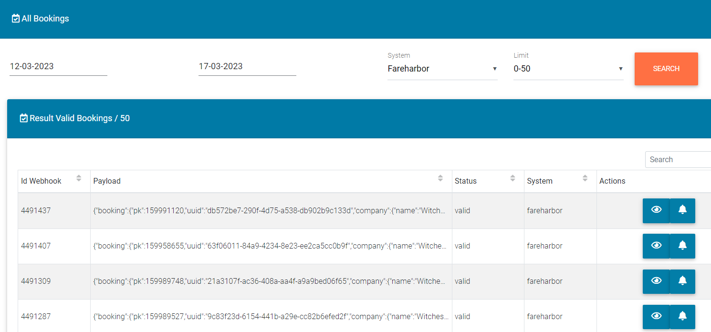The height and width of the screenshot is (332, 711).
Task: View booking details for webhook 4491287
Action: [x=656, y=317]
